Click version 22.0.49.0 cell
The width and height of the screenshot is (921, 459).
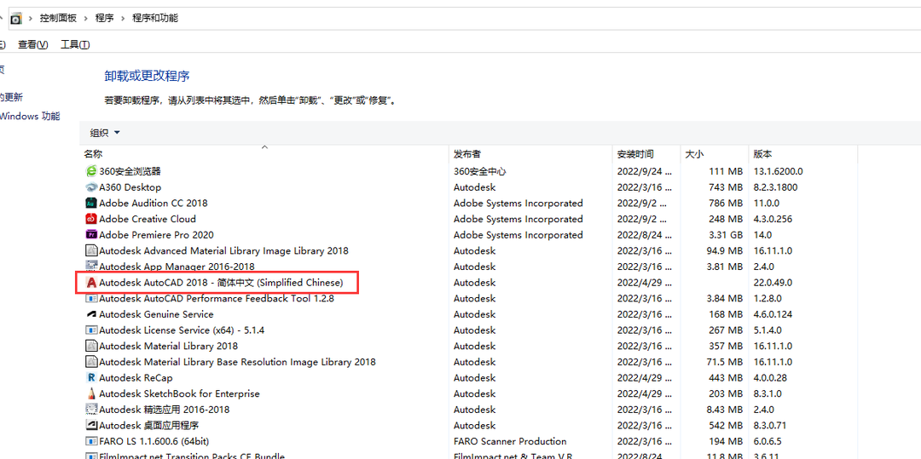[773, 283]
